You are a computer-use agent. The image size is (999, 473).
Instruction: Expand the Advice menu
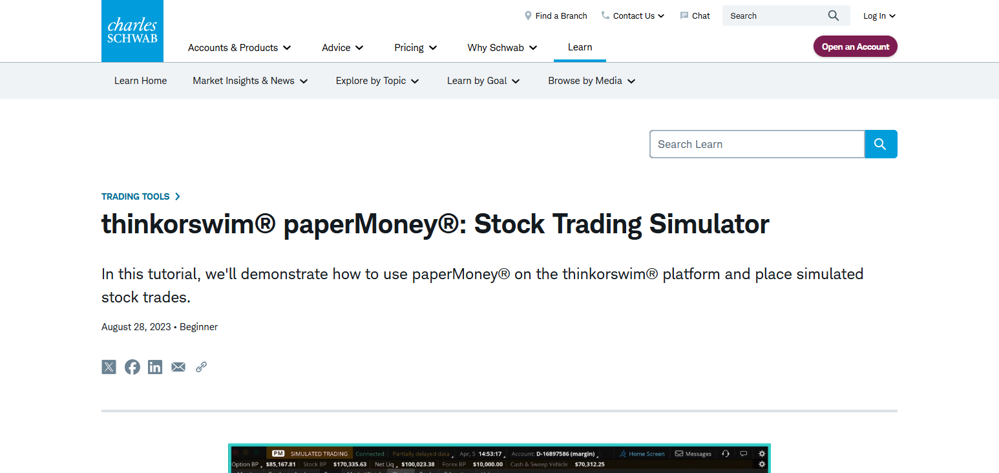342,48
